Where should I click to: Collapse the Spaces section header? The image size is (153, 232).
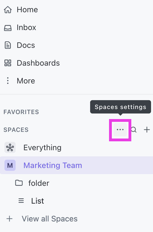pyautogui.click(x=16, y=130)
